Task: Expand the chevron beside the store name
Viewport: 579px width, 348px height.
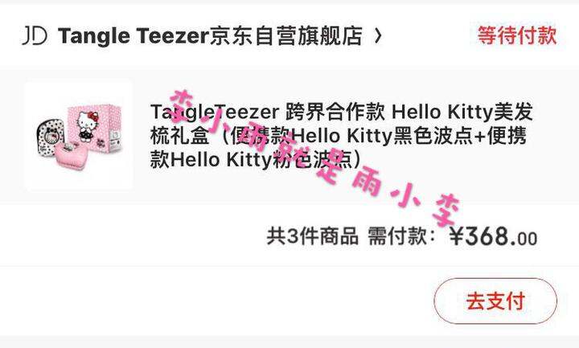Action: 377,36
